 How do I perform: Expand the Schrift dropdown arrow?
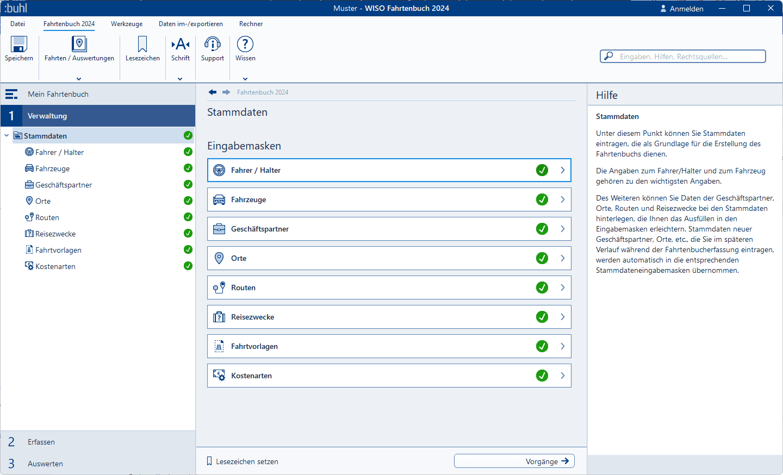pyautogui.click(x=180, y=79)
